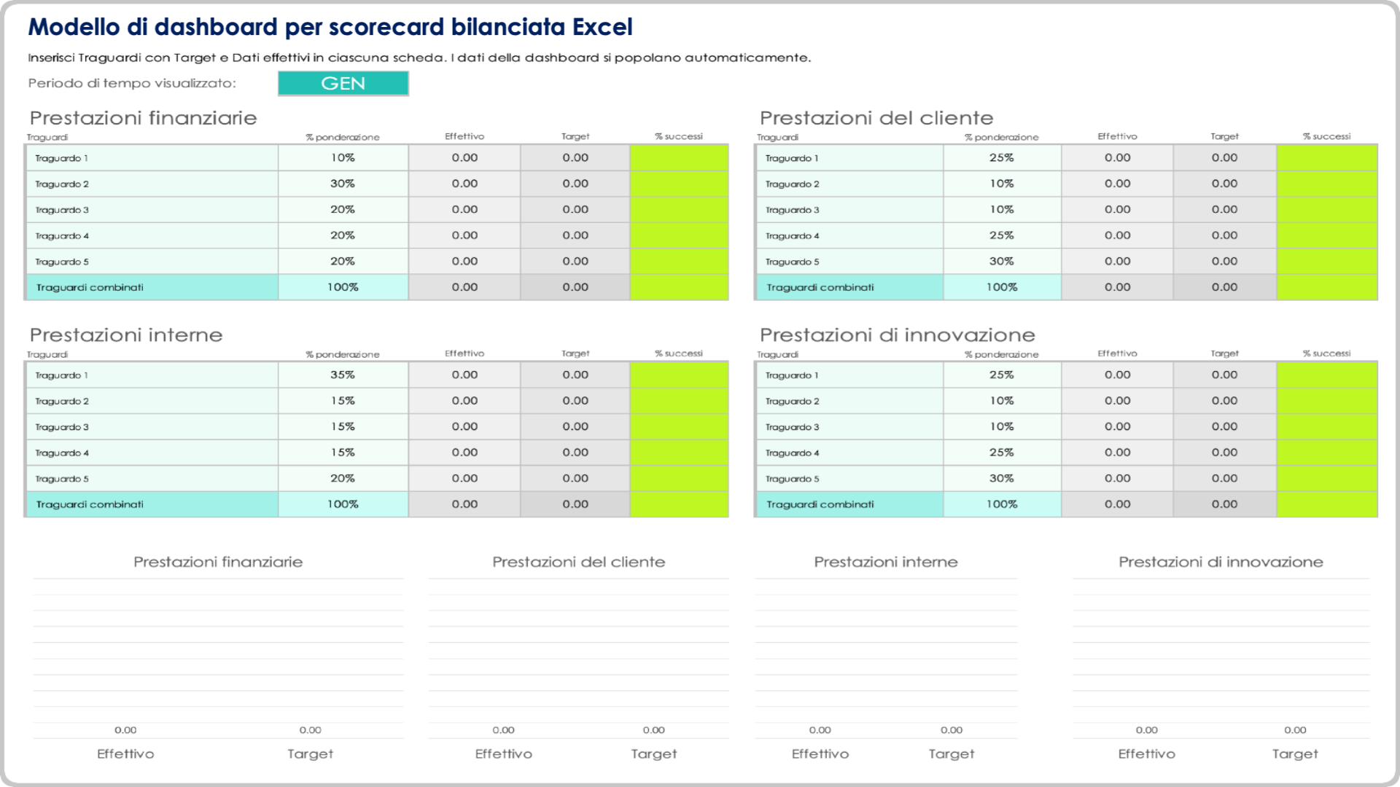Click the 10% weighting cell in Prestazioni finanziarie
The width and height of the screenshot is (1400, 787).
pyautogui.click(x=343, y=158)
